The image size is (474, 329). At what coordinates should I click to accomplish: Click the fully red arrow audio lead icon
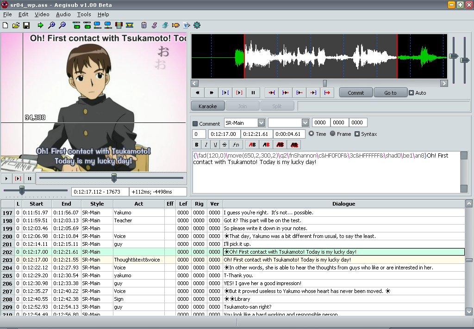click(327, 93)
